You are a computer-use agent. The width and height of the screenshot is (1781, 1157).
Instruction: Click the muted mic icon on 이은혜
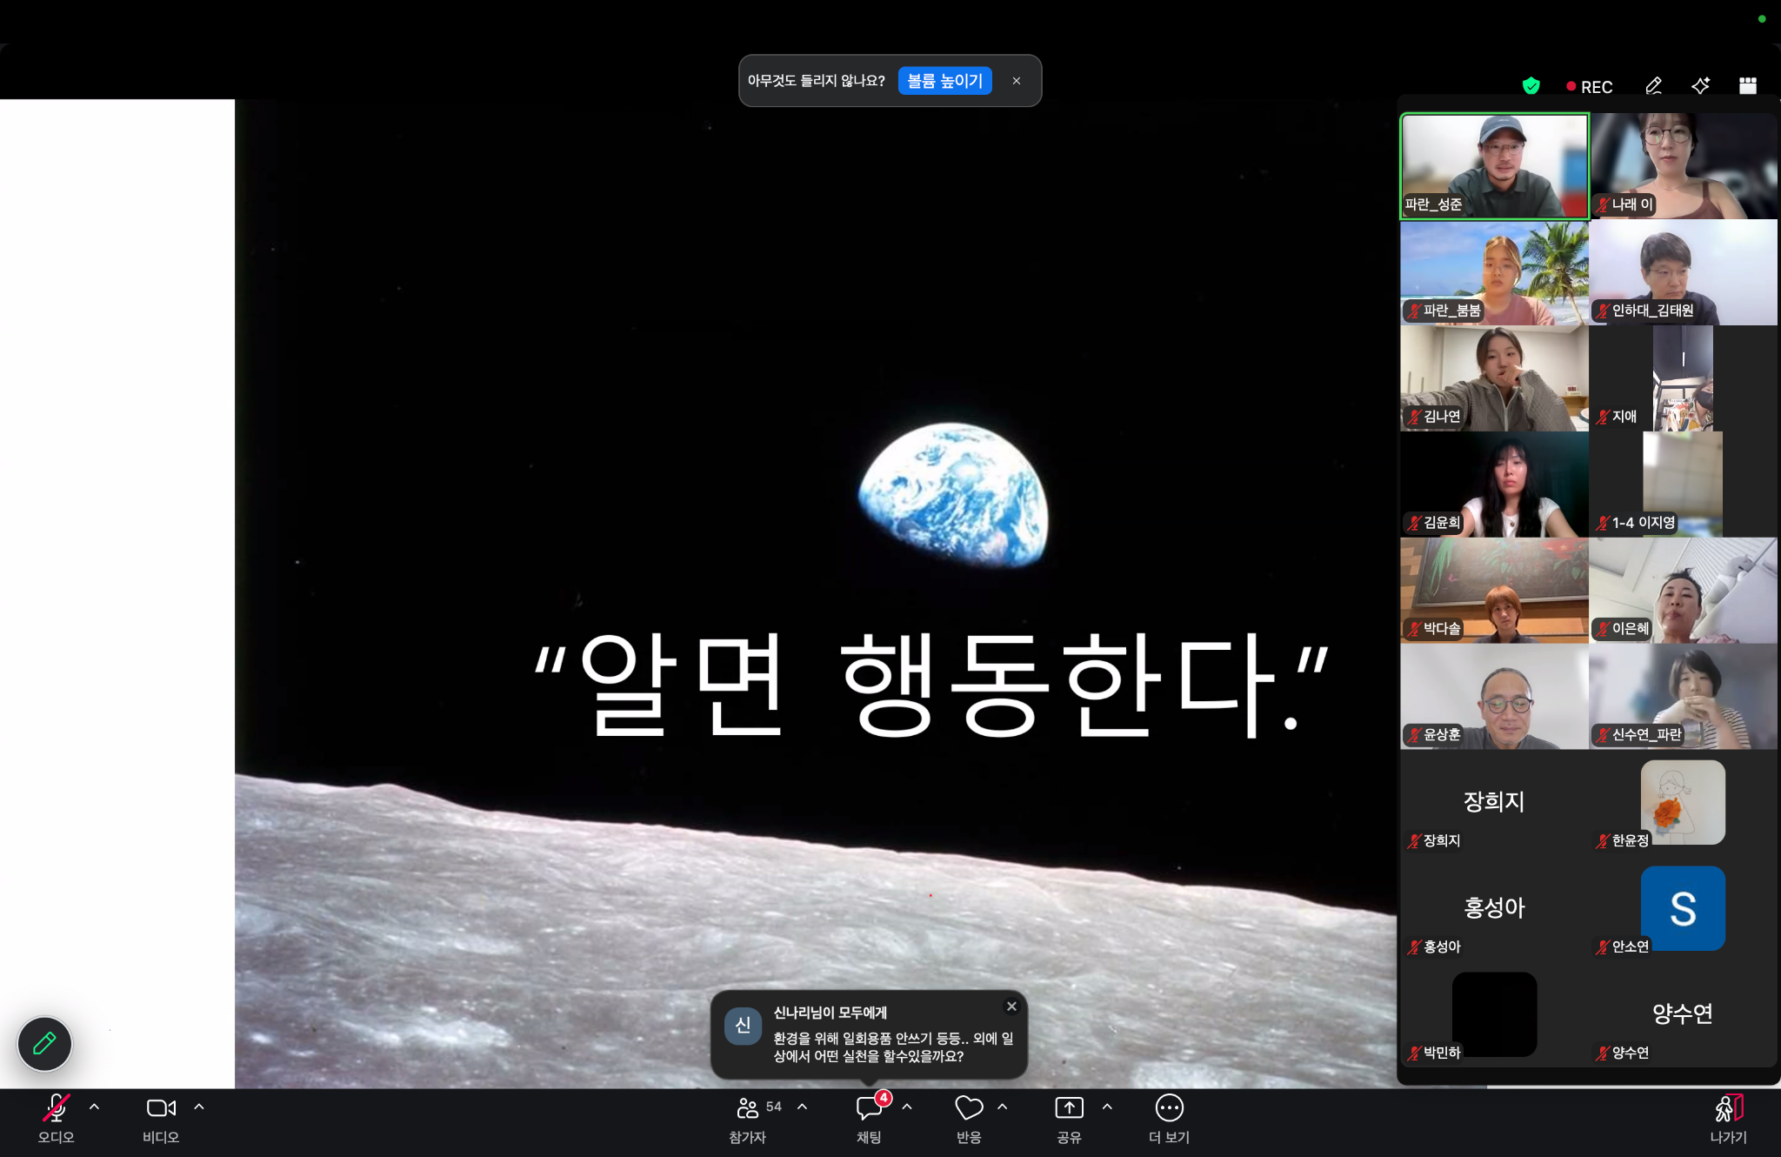click(1603, 629)
